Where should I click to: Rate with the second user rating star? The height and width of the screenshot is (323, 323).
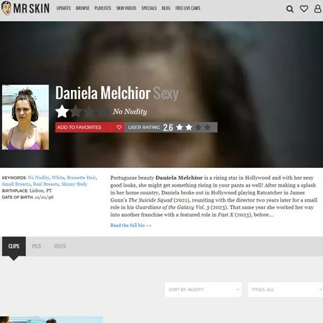pos(189,127)
